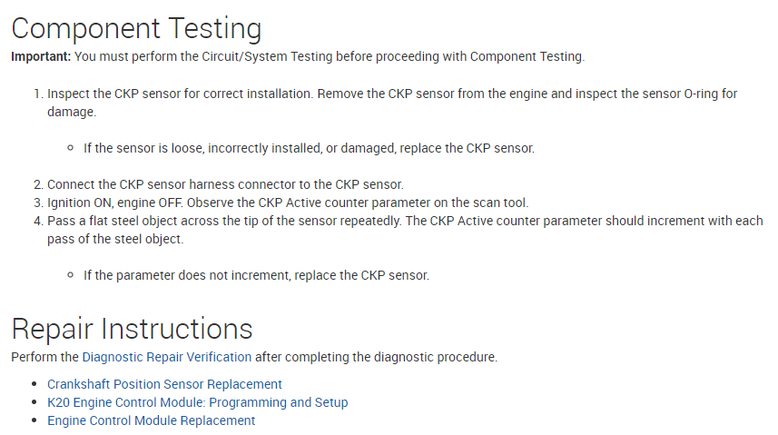The image size is (778, 435).
Task: Open Crankshaft Position Sensor Replacement link
Action: point(164,384)
